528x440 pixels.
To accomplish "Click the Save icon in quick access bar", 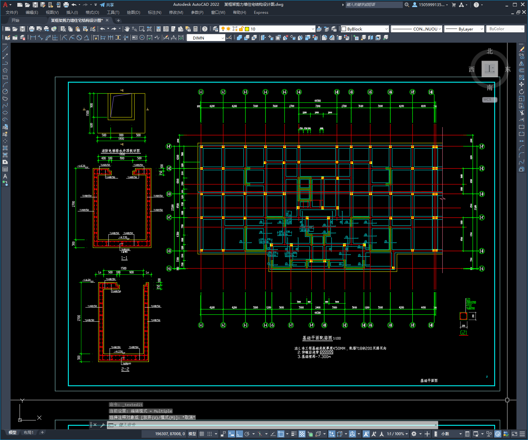I will 35,5.
